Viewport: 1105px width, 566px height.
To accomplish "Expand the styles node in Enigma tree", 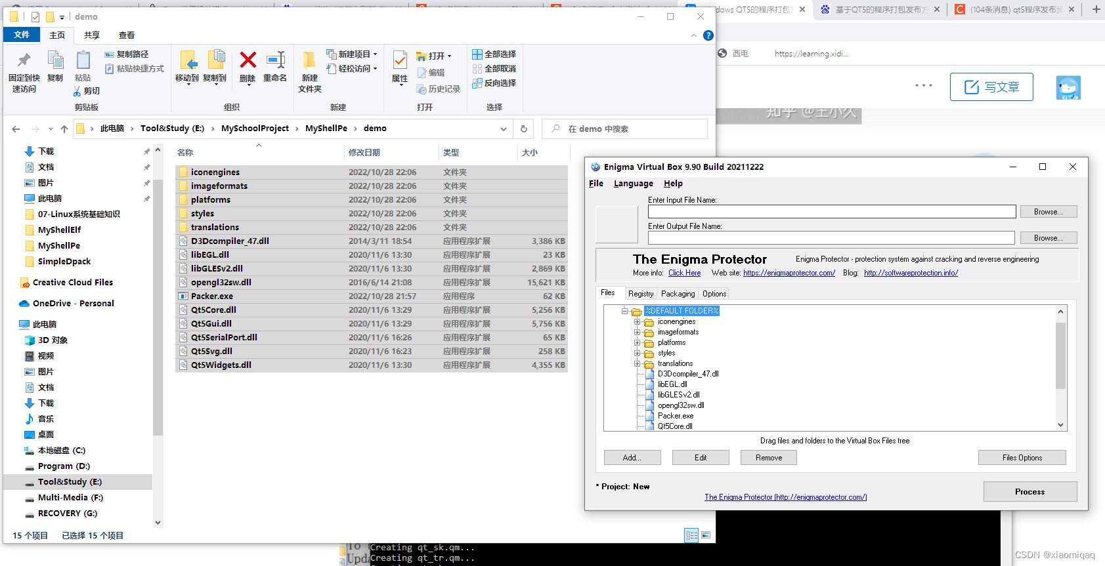I will (637, 354).
